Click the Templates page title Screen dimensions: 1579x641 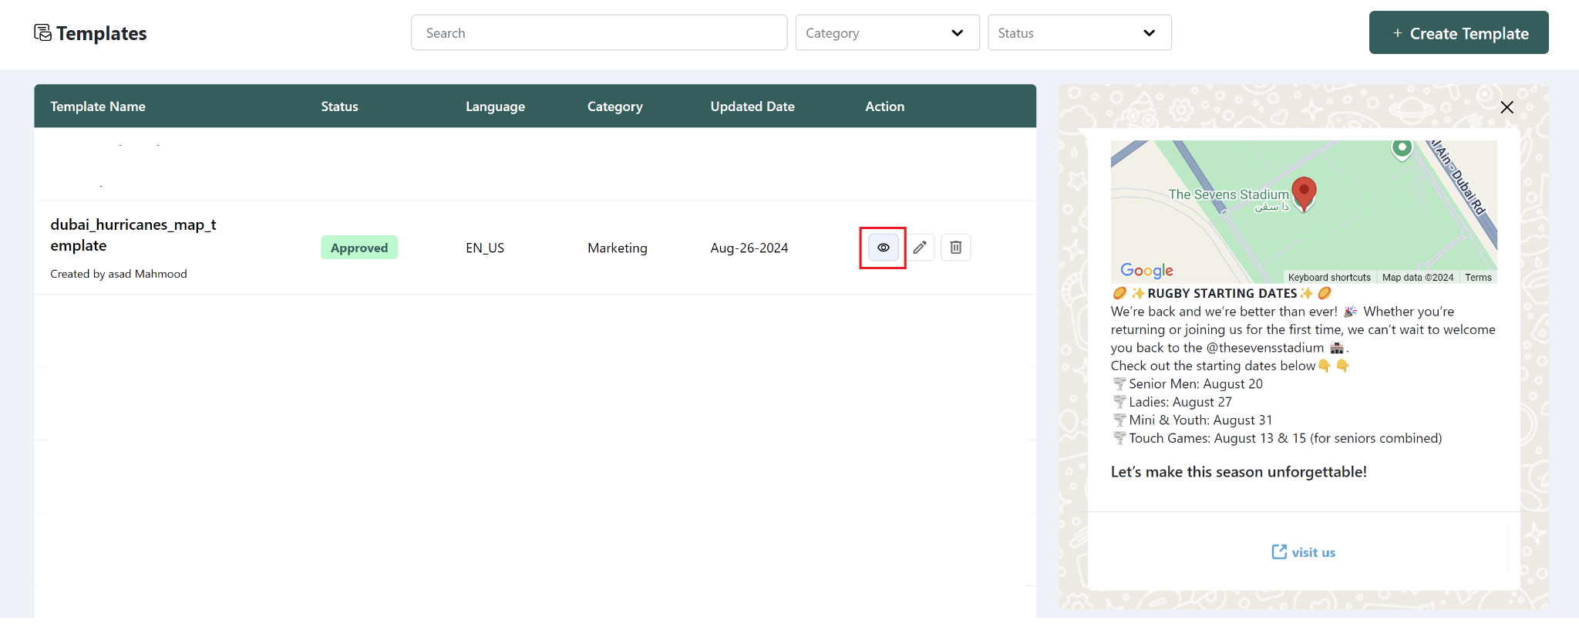point(101,33)
